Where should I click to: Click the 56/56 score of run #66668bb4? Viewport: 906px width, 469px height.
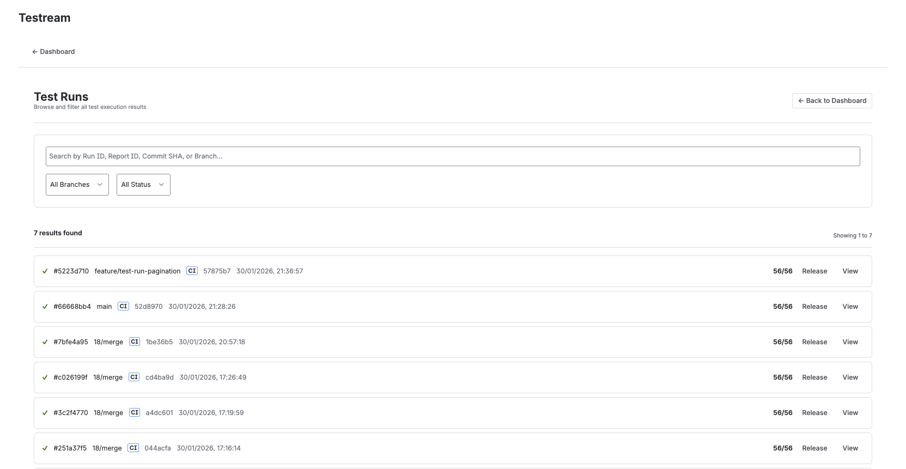pyautogui.click(x=782, y=307)
